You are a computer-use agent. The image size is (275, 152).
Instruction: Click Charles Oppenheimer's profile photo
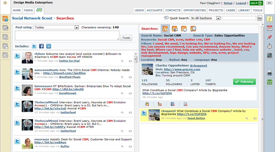[x=147, y=69]
